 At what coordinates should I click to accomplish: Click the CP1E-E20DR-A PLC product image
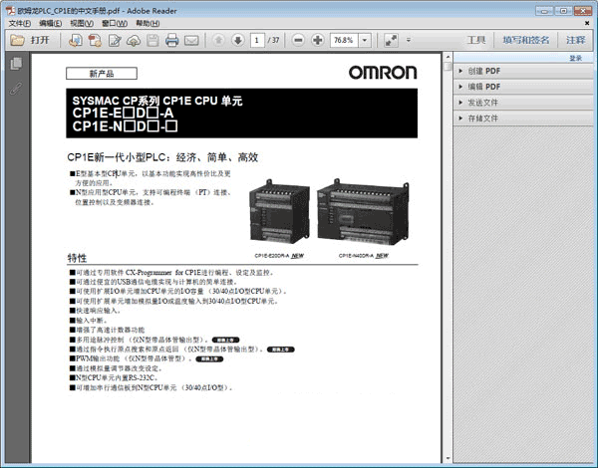pos(279,211)
